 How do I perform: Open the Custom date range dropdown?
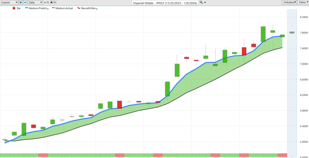click(9, 2)
